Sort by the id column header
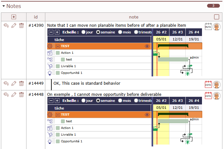 pyautogui.click(x=36, y=17)
